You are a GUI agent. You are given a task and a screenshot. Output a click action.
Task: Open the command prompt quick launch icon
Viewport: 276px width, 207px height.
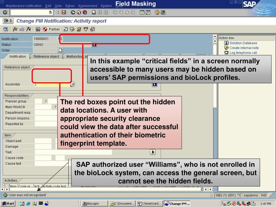(40, 203)
